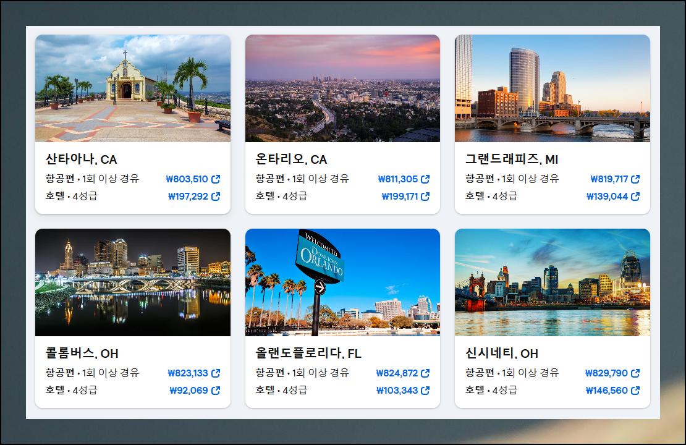686x445 pixels.
Task: Open the 올랜도 hotel price ₩103,343
Action: [397, 391]
